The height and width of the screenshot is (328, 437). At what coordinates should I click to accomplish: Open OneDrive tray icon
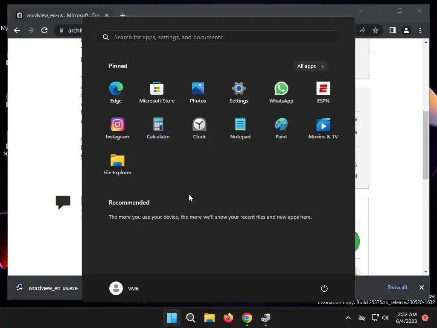pos(362,318)
